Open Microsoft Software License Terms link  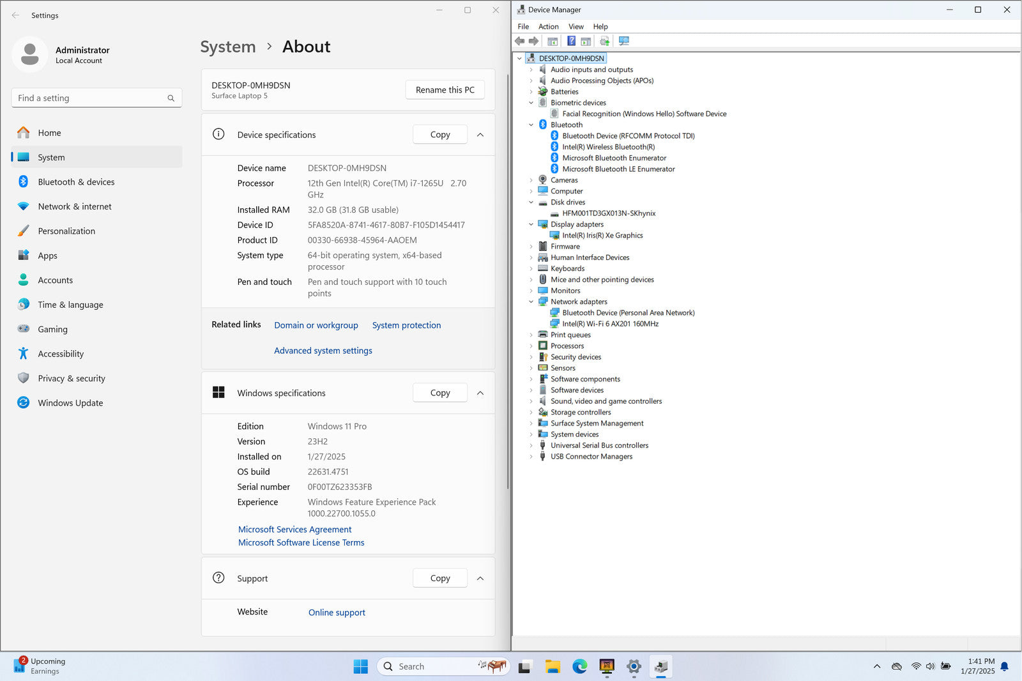(x=301, y=542)
